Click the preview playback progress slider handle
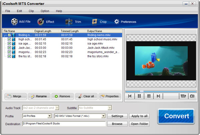This screenshot has height=135, width=200. [142, 92]
